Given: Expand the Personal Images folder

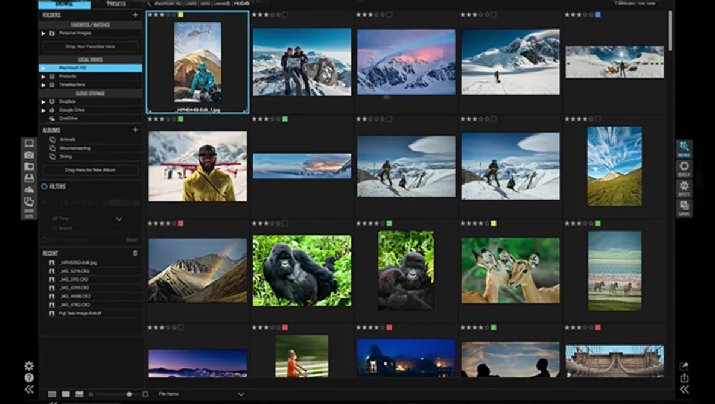Looking at the screenshot, I should pos(43,33).
